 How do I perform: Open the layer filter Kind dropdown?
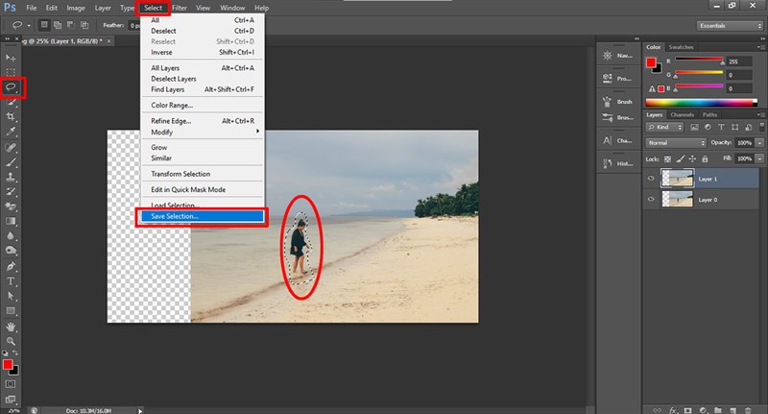click(x=664, y=127)
